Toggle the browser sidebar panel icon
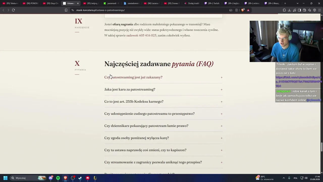Image resolution: width=323 pixels, height=182 pixels. click(300, 10)
